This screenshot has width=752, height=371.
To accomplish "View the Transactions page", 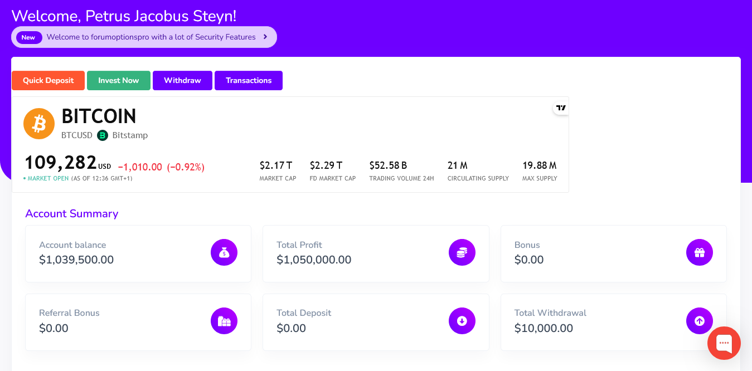I will [x=249, y=80].
